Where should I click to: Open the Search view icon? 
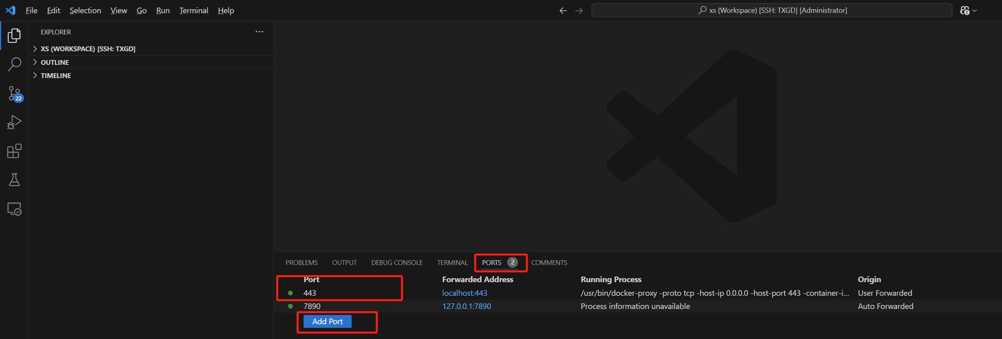tap(14, 64)
